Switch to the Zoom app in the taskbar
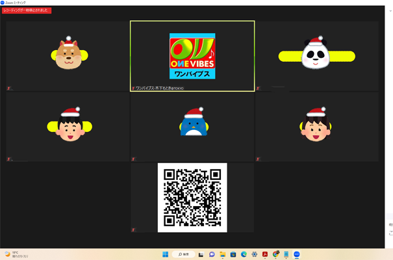Viewport: 393px width, 260px height. 297,254
